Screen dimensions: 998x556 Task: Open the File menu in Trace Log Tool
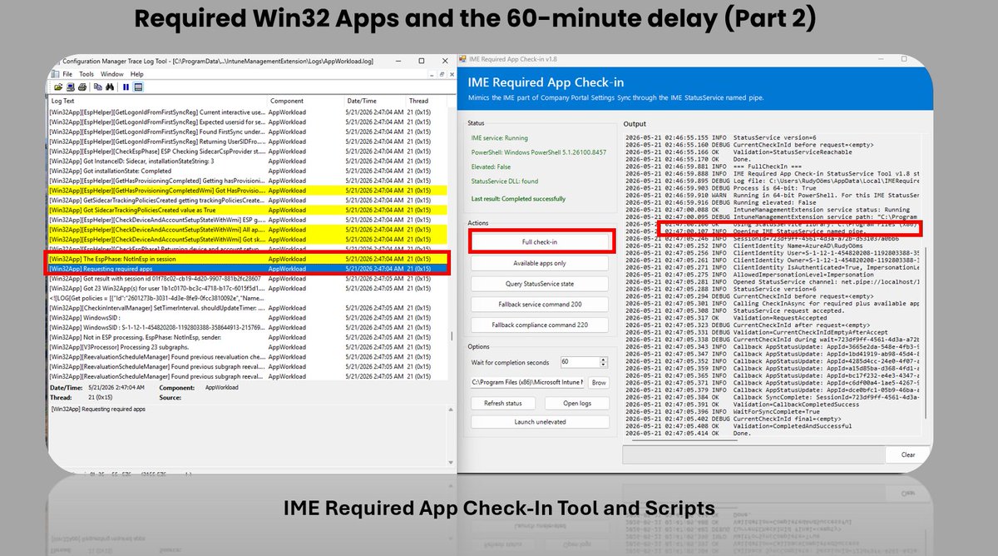click(67, 74)
